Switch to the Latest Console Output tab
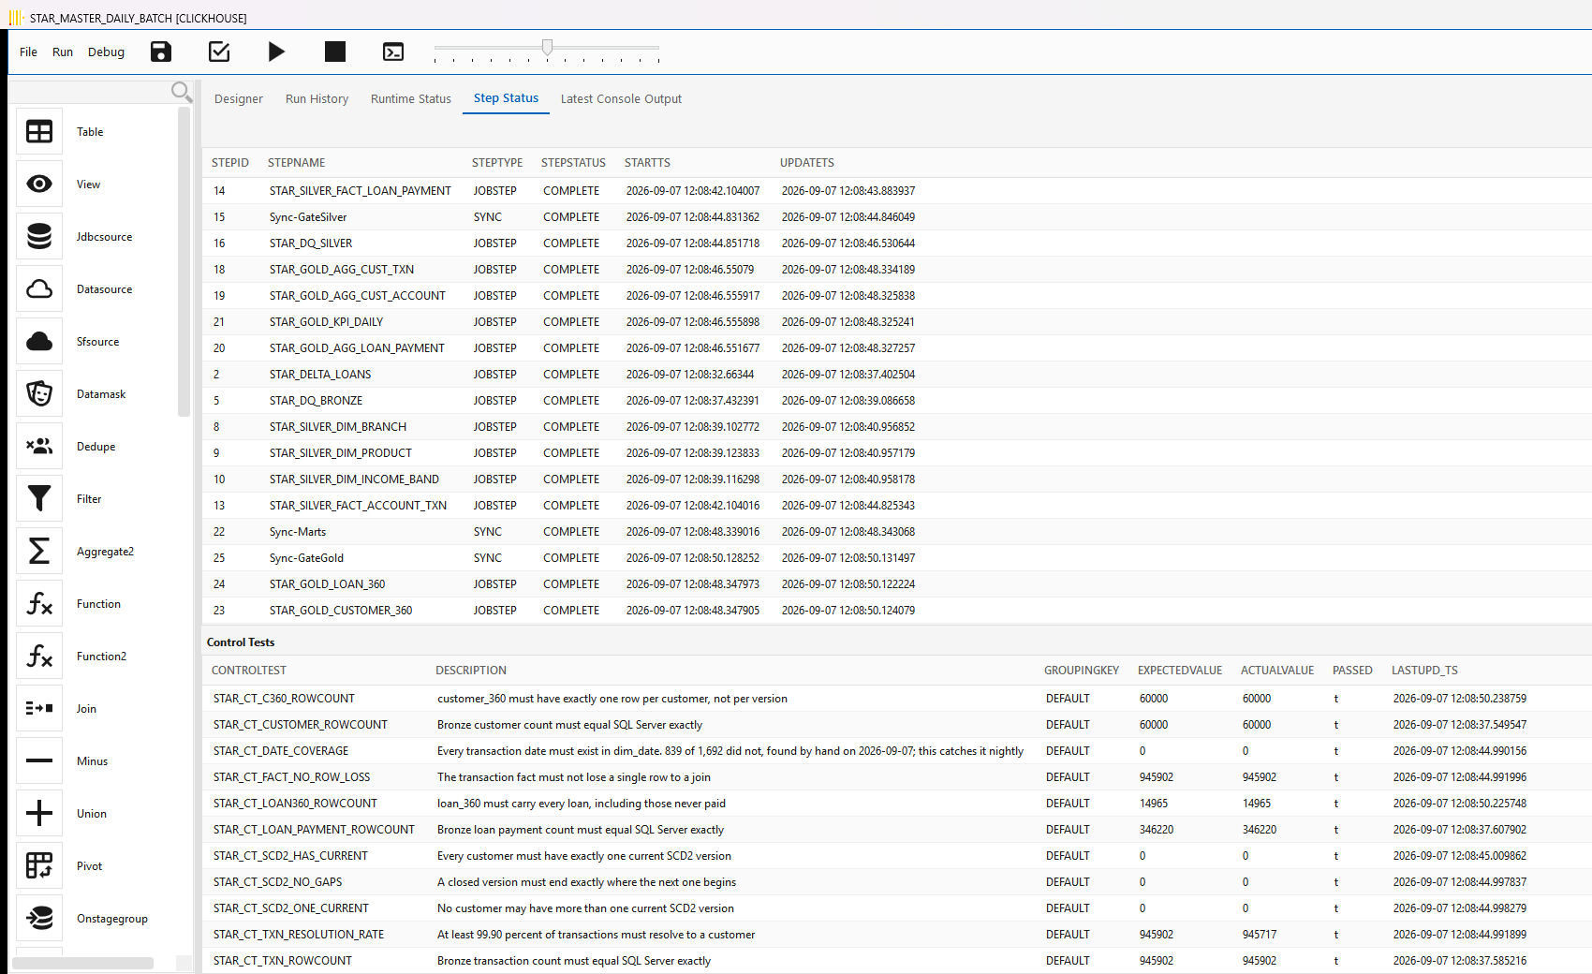 pos(621,99)
